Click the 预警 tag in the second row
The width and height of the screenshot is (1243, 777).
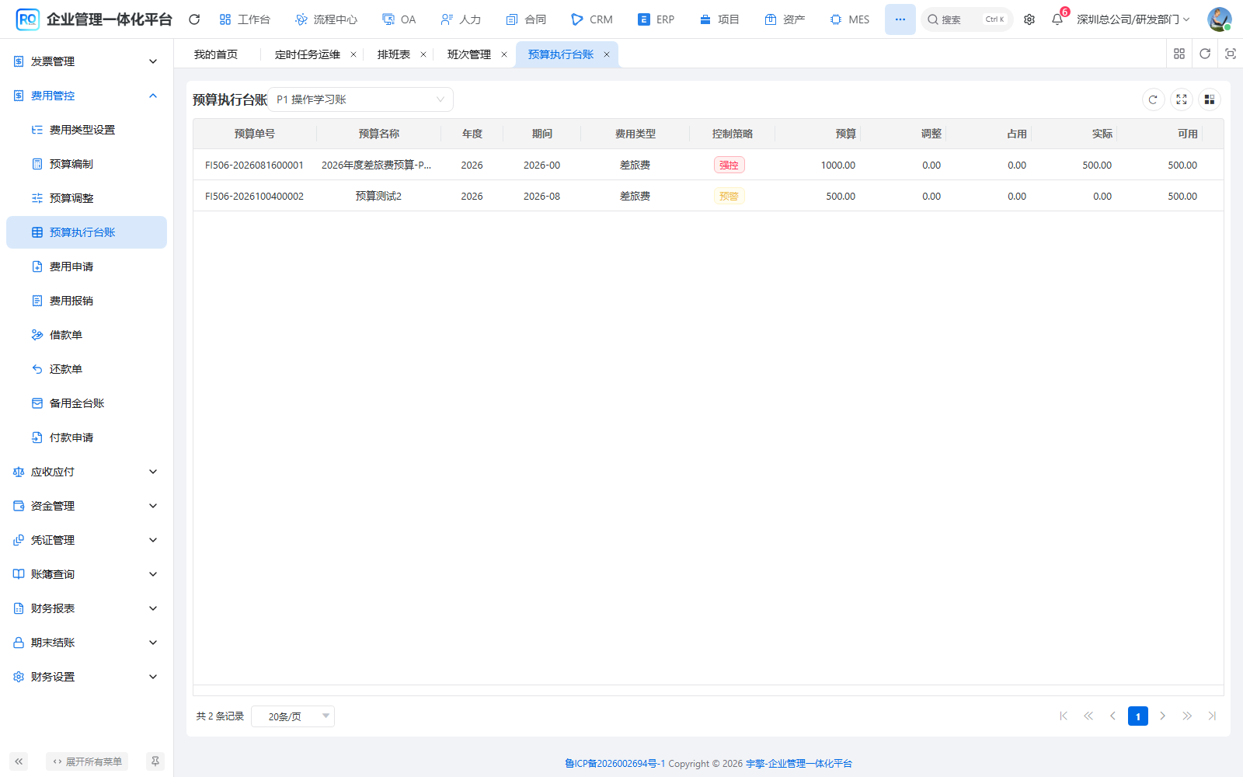[x=729, y=196]
